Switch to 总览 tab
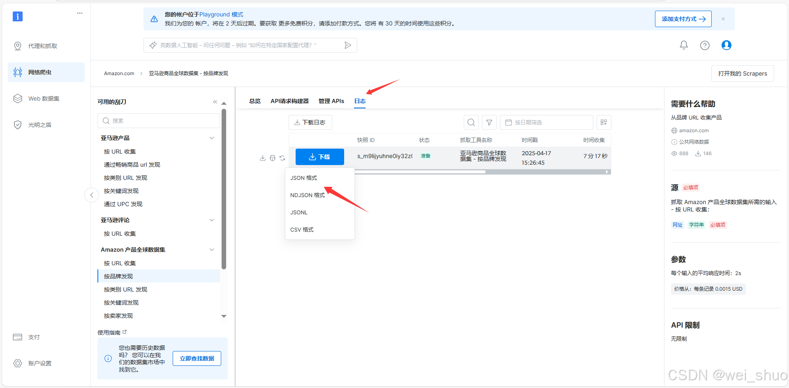The image size is (789, 388). pyautogui.click(x=255, y=101)
